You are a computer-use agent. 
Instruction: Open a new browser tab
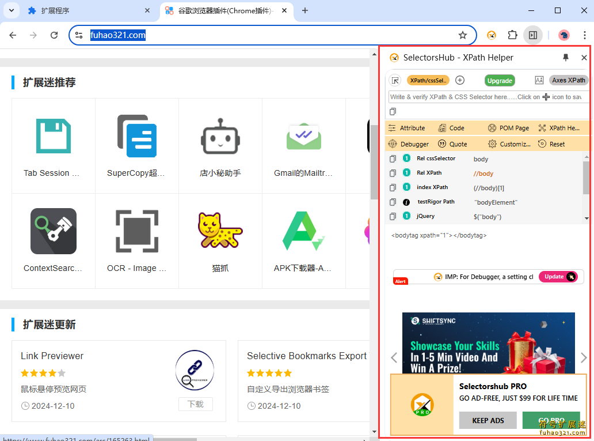coord(305,10)
